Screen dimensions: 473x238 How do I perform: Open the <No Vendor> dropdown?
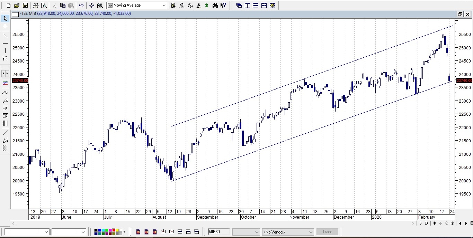pos(288,232)
